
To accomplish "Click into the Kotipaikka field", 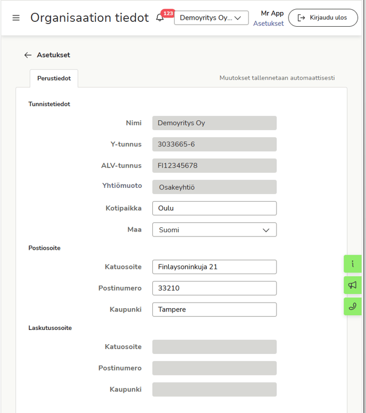I will (x=214, y=208).
